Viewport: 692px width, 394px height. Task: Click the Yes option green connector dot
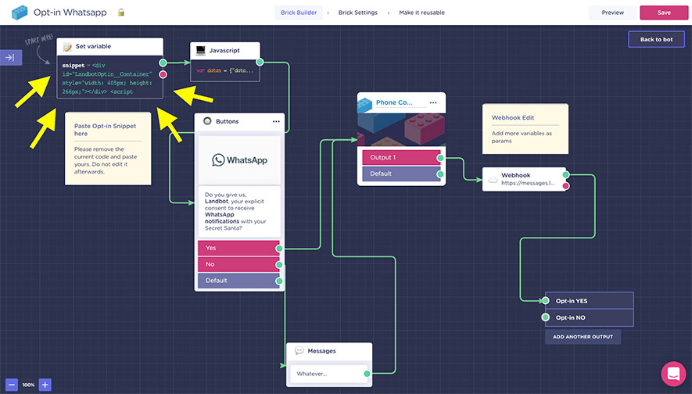click(279, 249)
